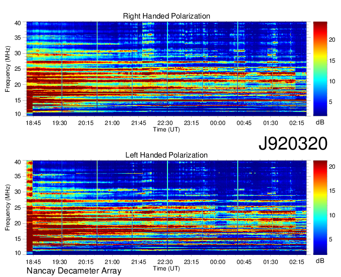The height and width of the screenshot is (277, 341).
Task: Click 30 MHz tick on Left Handed frequency axis
Action: tap(18, 192)
